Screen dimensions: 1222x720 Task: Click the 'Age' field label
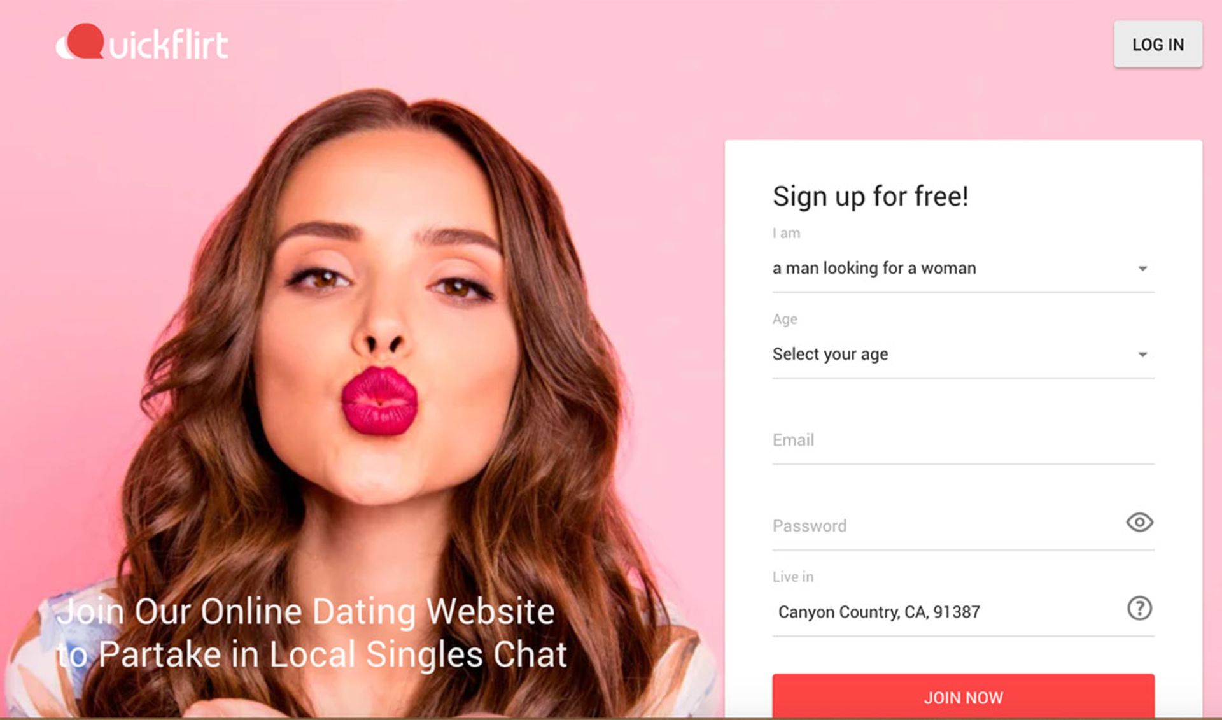coord(785,319)
